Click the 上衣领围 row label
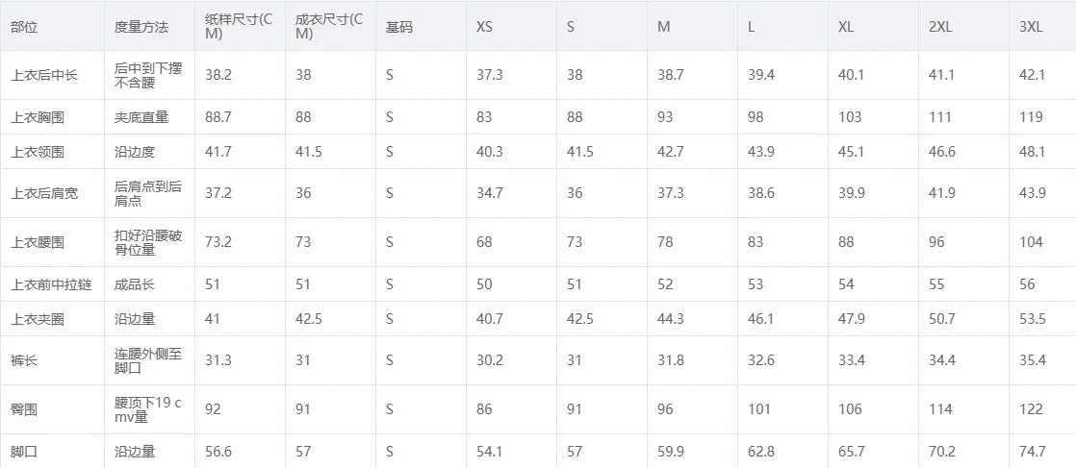The width and height of the screenshot is (1076, 468). pyautogui.click(x=38, y=152)
